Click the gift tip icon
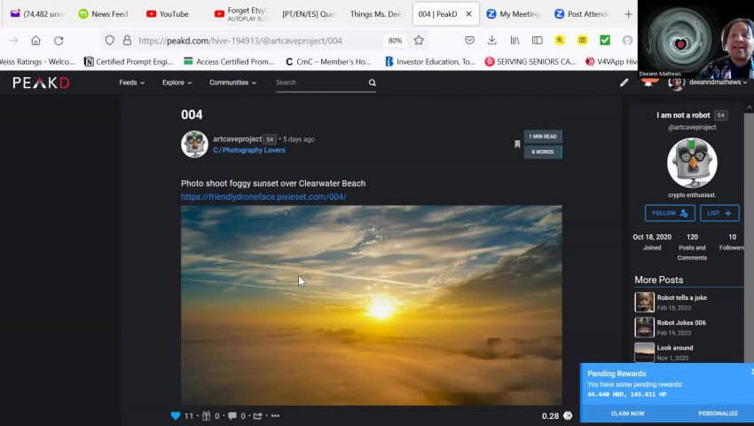Image resolution: width=754 pixels, height=426 pixels. point(207,416)
